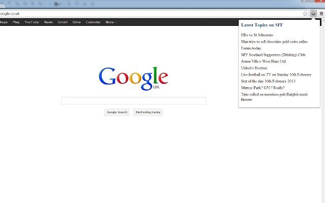Click the Latest Topics on SFF heading
This screenshot has width=325, height=203.
pyautogui.click(x=262, y=25)
